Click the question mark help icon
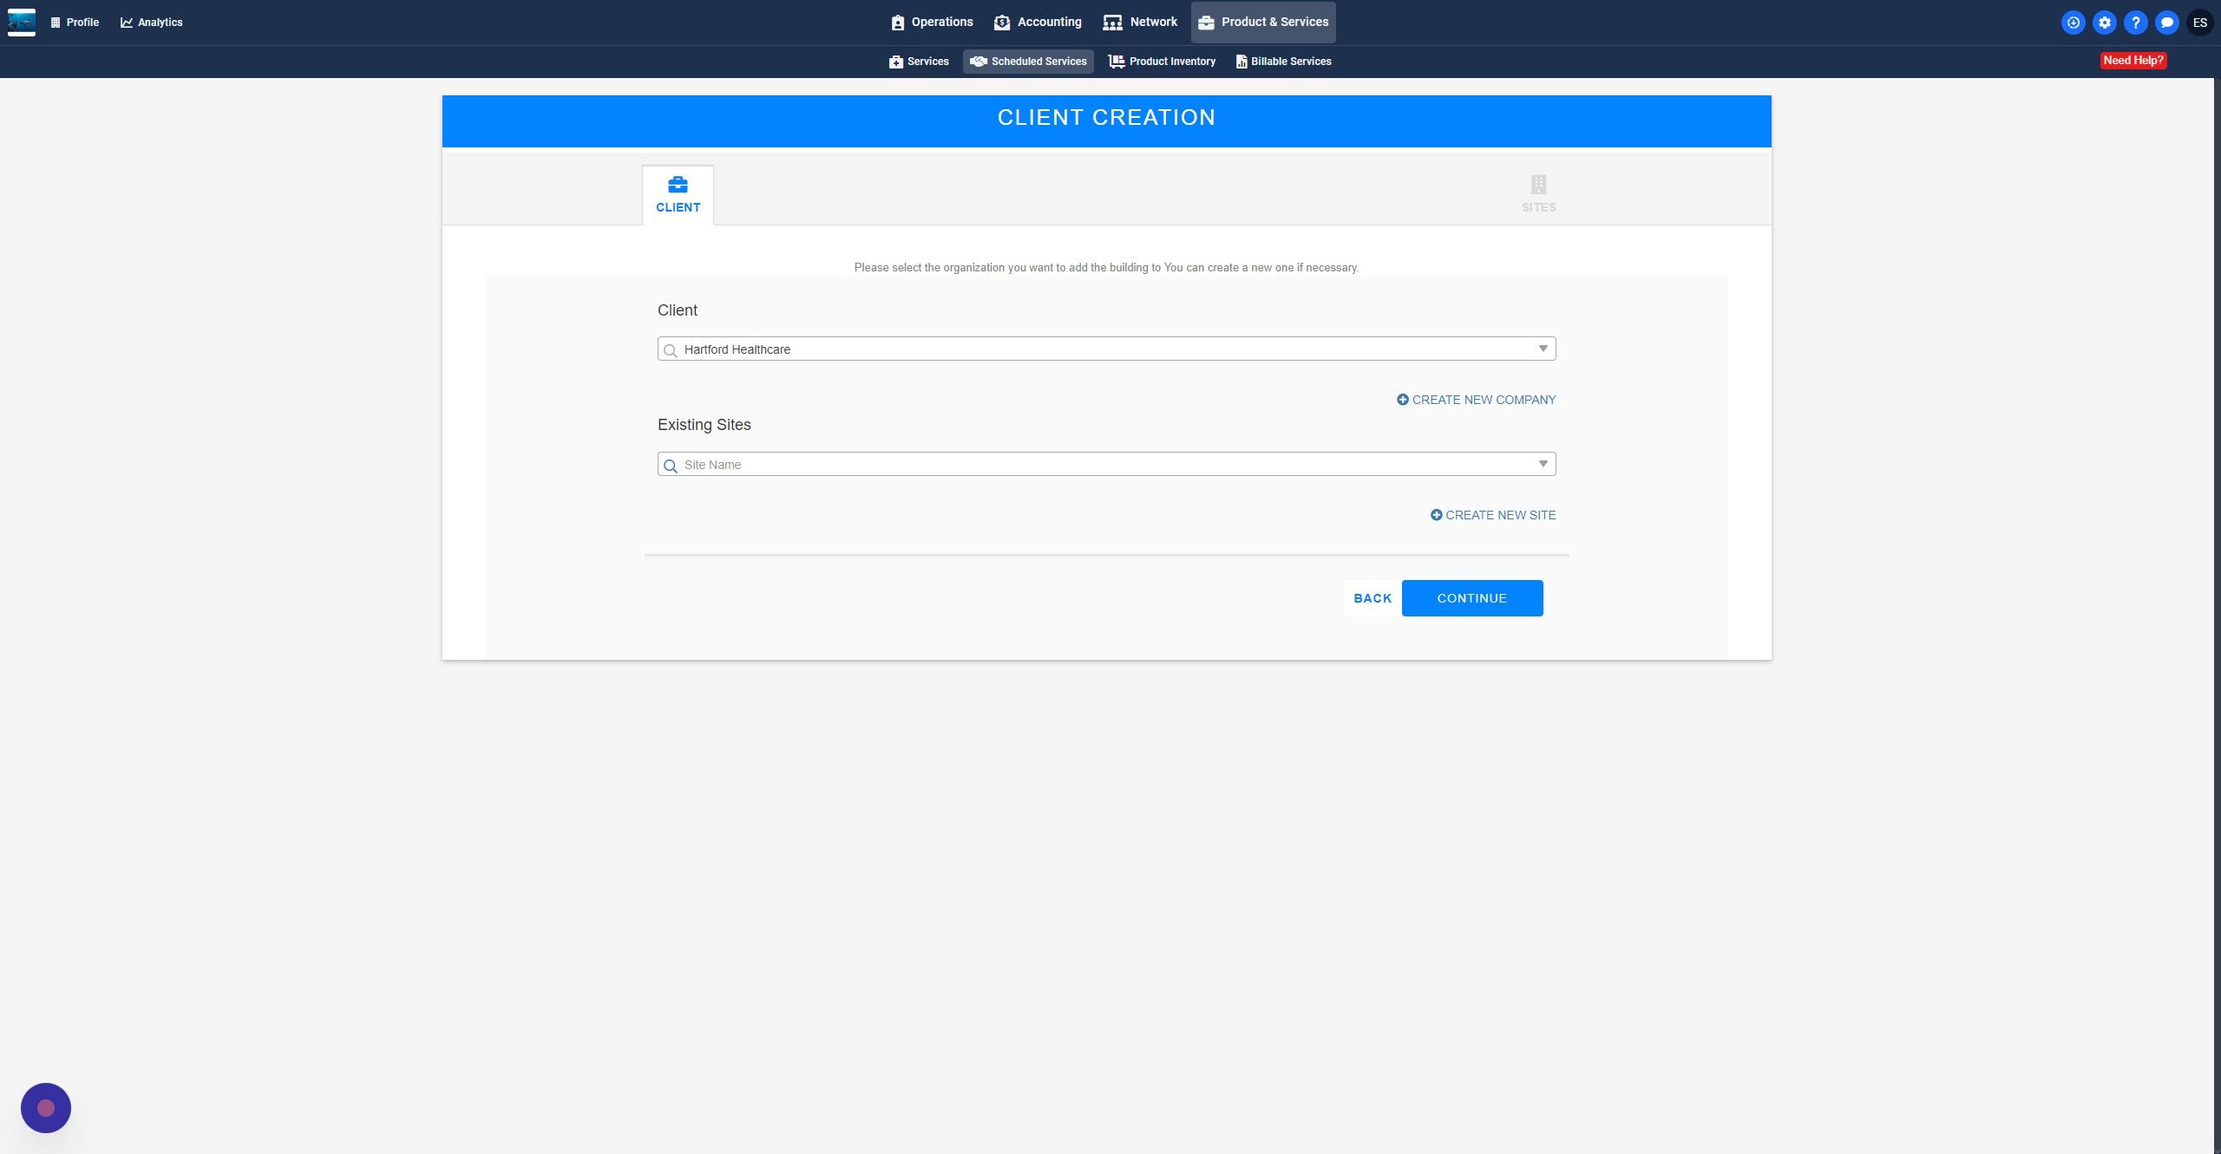 pos(2135,23)
